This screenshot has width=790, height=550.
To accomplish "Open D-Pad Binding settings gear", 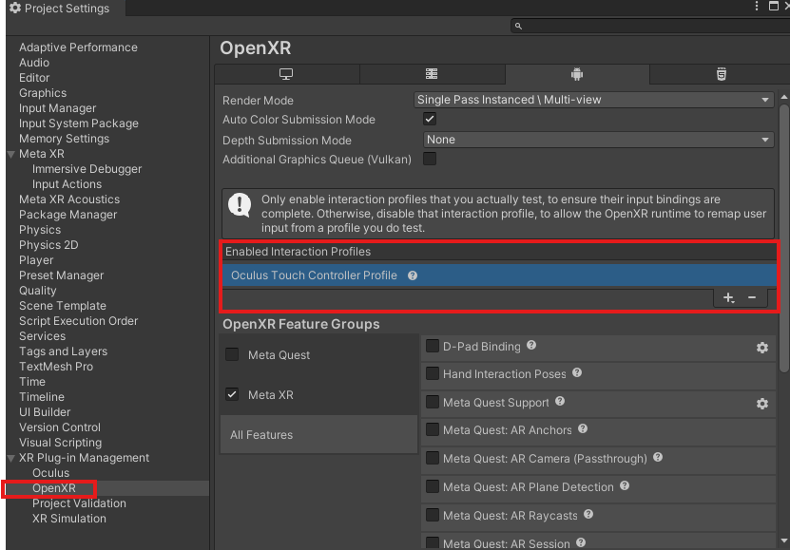I will 762,348.
